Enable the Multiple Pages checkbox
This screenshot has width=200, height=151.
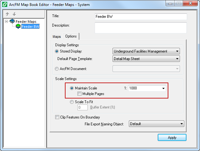coord(80,93)
